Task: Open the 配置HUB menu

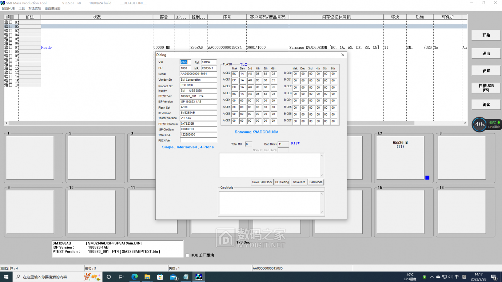Action: point(8,8)
